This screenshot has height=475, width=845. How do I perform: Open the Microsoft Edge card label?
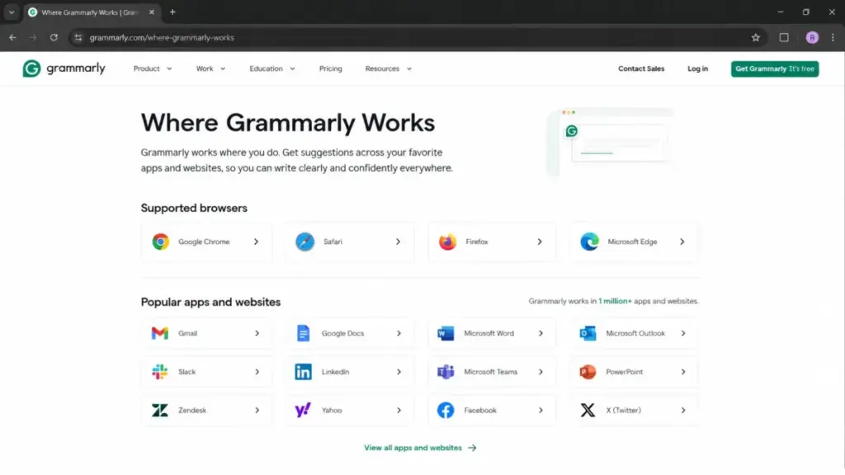tap(632, 242)
